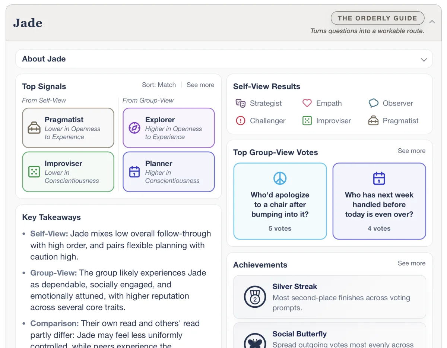Click the Silver Streak medal icon
Screen dimensions: 447x348
tap(255, 297)
